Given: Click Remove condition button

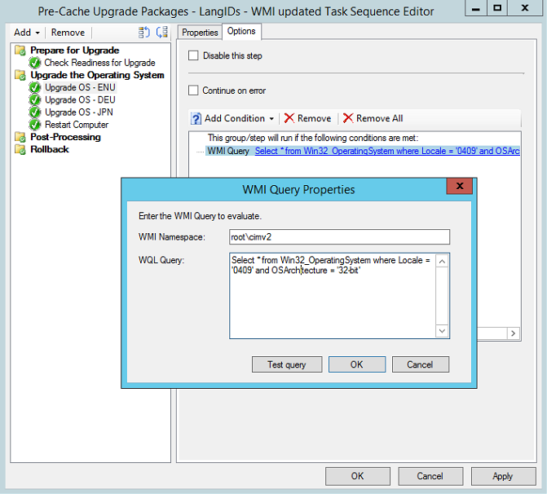Looking at the screenshot, I should [307, 118].
